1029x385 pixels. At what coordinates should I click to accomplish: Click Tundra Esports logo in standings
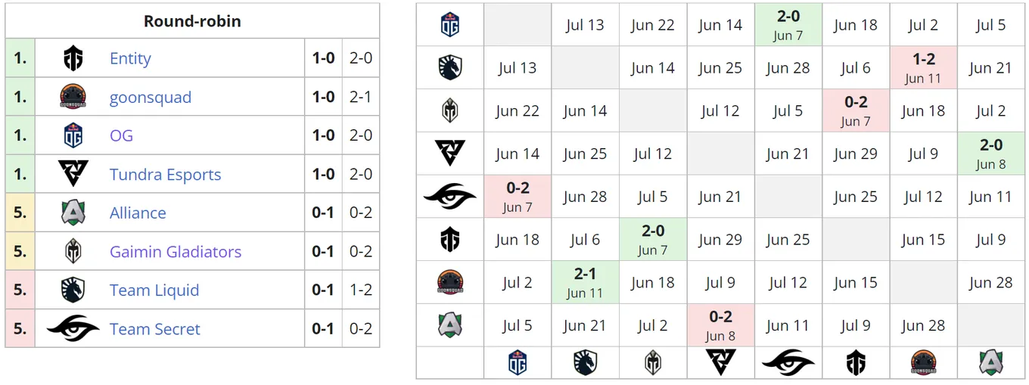click(73, 175)
